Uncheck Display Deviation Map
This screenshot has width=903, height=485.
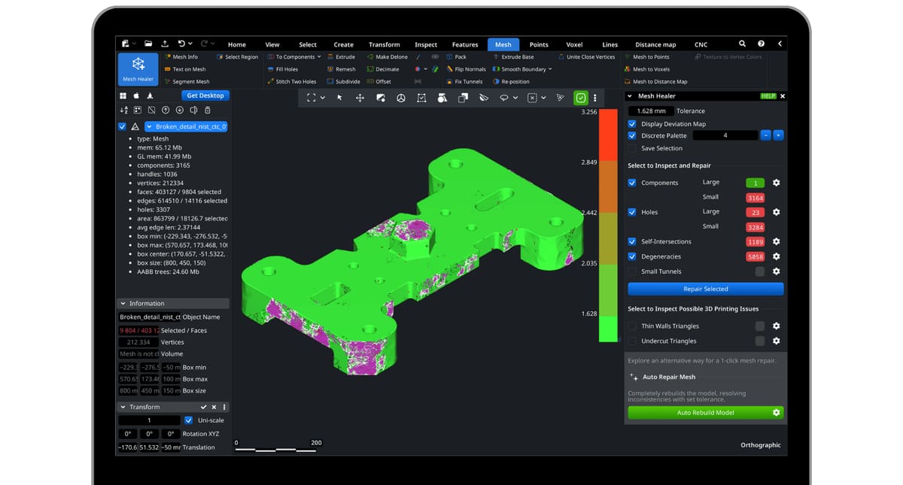point(632,123)
